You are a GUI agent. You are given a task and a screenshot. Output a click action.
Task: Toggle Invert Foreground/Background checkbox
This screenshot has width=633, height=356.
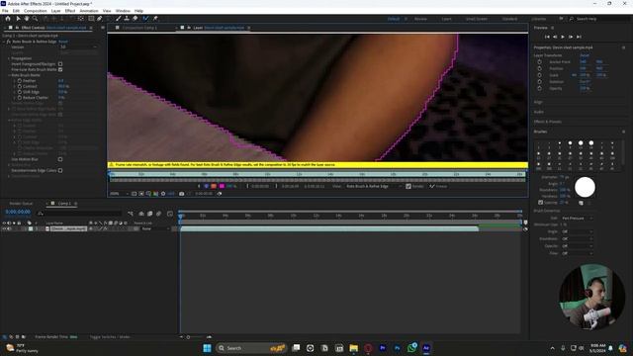60,64
